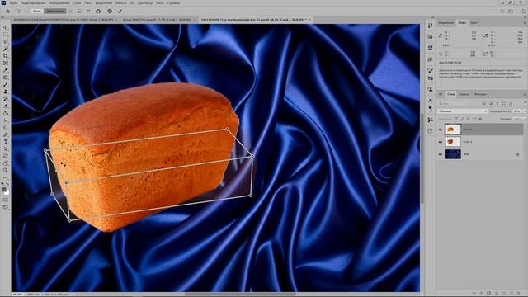This screenshot has width=528, height=297.
Task: Select the Frame tool
Action: (6, 63)
